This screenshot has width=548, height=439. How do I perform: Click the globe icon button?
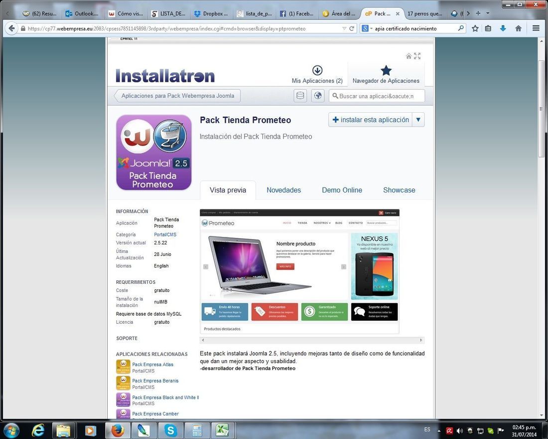click(x=318, y=96)
